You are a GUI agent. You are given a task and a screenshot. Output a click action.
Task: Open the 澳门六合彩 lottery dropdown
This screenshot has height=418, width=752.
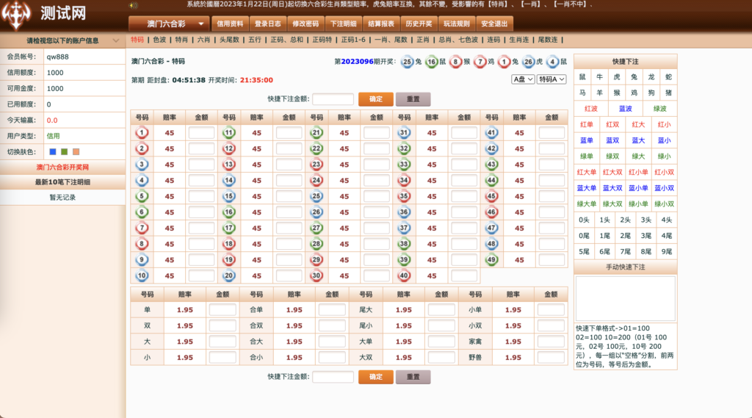click(x=169, y=24)
